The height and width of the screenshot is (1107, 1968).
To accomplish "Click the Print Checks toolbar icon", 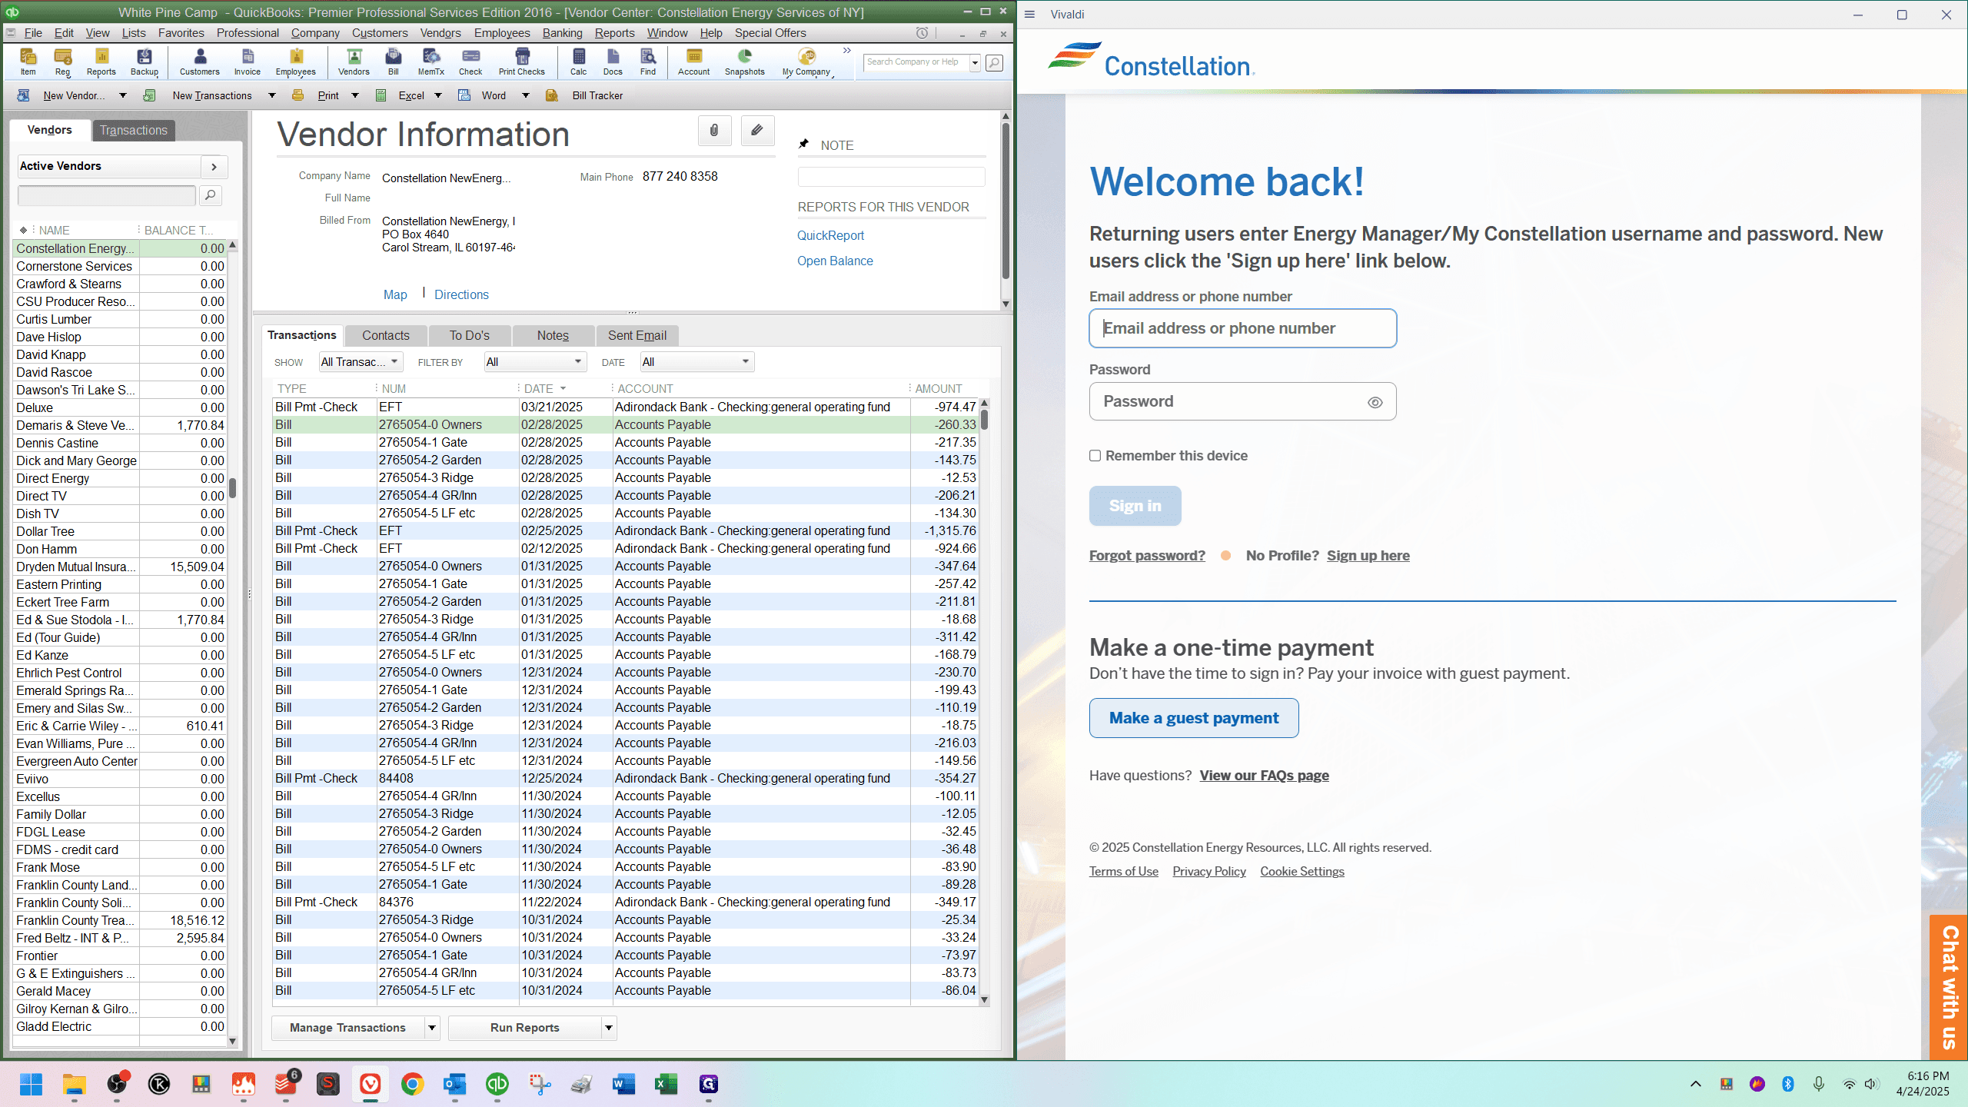I will pos(521,61).
